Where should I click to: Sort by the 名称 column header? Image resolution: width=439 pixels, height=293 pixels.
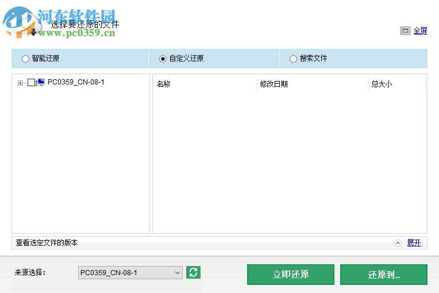[205, 84]
